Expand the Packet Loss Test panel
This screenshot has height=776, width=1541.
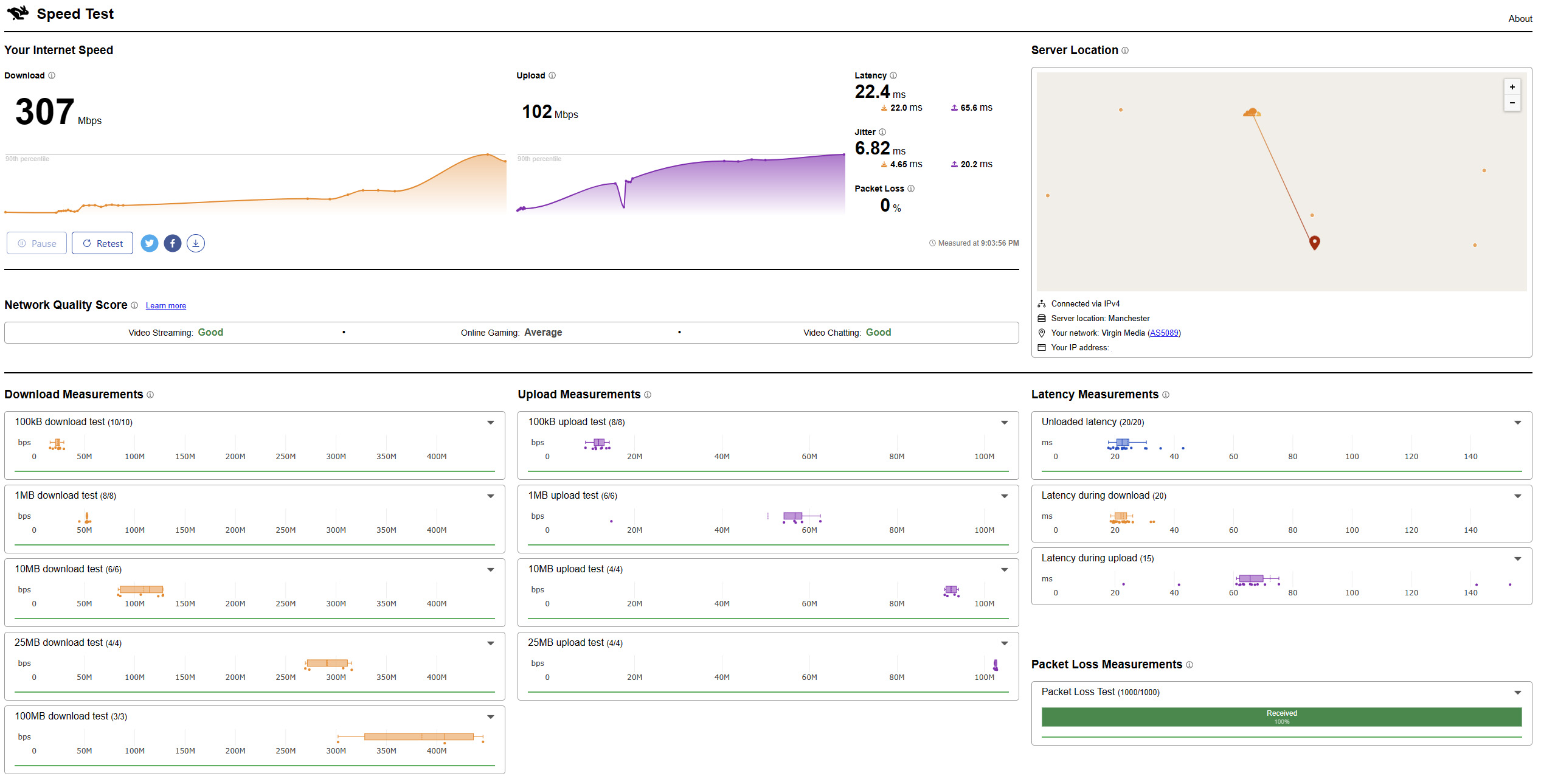click(1517, 693)
